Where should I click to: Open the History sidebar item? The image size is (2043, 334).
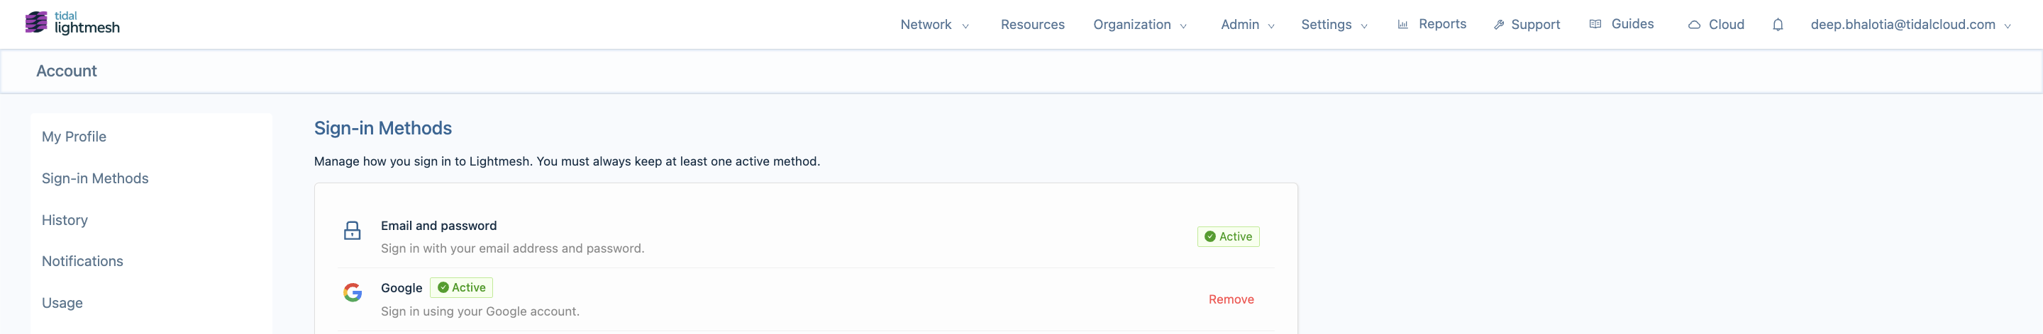click(x=65, y=220)
